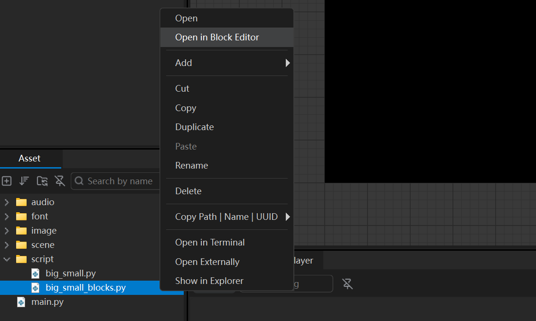Select the font folder label
Screen dimensions: 536x321
(40, 217)
